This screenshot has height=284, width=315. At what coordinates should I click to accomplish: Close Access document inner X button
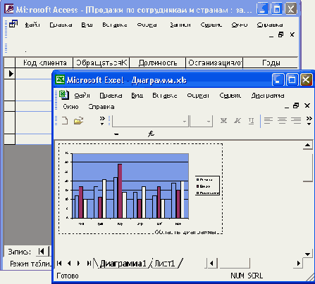292,34
